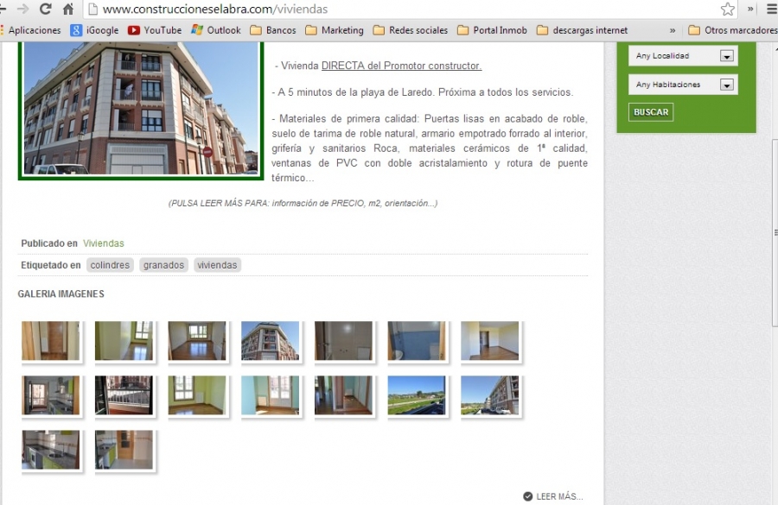Show more bookmarks overflow chevron
Image resolution: width=778 pixels, height=505 pixels.
pyautogui.click(x=673, y=30)
